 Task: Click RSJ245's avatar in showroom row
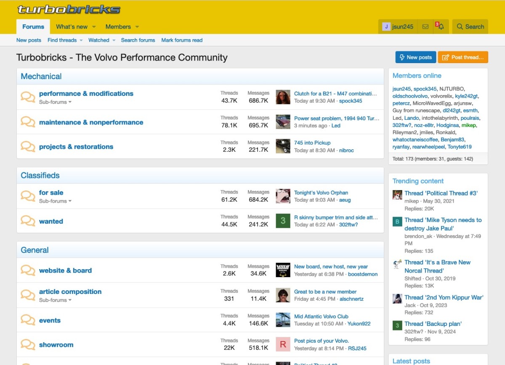pos(283,344)
